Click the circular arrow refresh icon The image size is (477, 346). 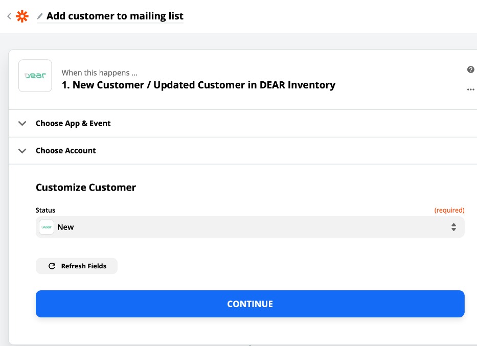[x=52, y=266]
